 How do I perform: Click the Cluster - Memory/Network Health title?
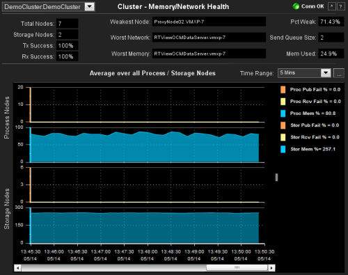point(173,7)
